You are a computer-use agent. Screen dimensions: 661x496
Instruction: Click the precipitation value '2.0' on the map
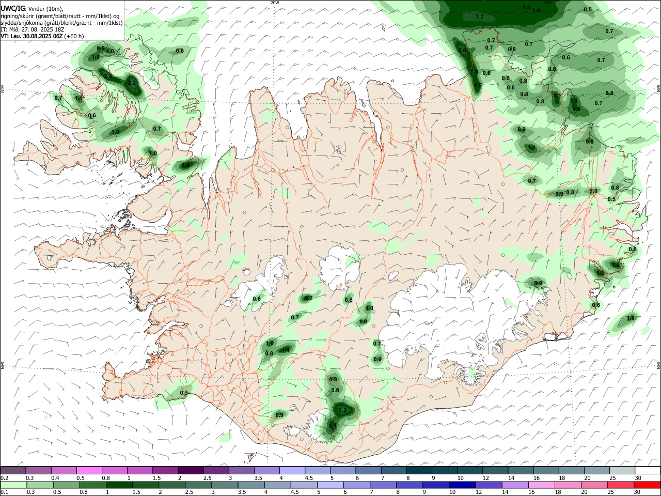coord(462,50)
